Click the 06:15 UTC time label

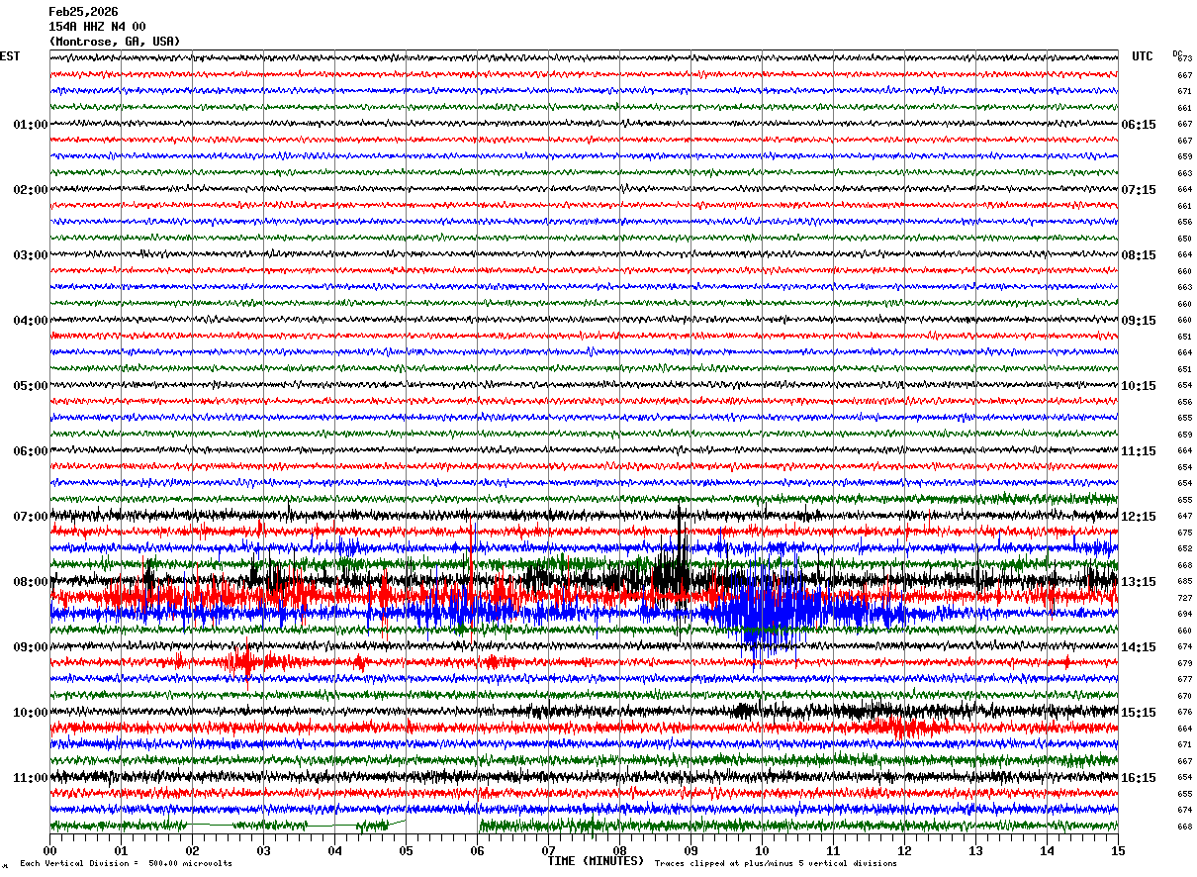[x=1139, y=125]
